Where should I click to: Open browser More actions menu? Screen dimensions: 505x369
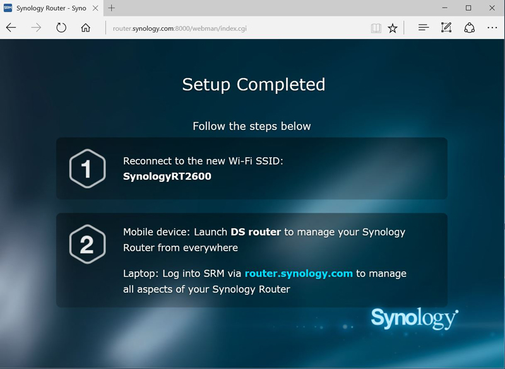click(x=492, y=28)
